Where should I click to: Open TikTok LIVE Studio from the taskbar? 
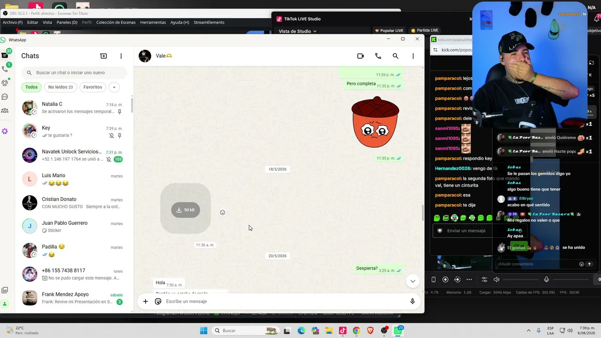coord(343,330)
